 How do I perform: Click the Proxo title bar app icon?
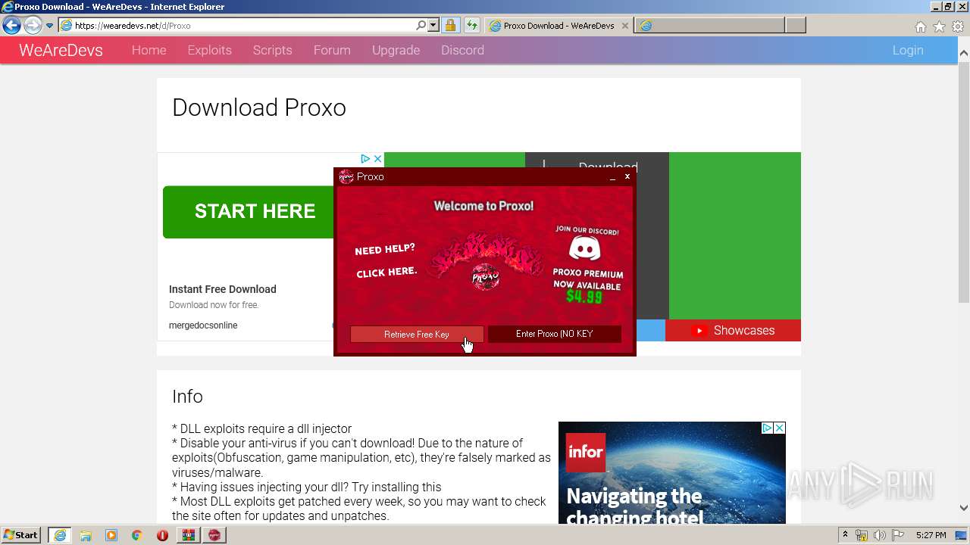[x=346, y=176]
